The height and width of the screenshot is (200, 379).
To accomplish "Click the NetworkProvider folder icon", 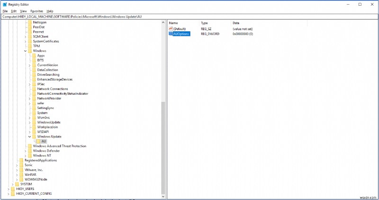I will coord(34,99).
